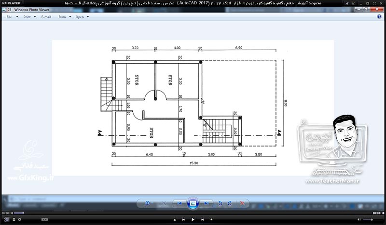Open KMPlayer settings gear icon
The width and height of the screenshot is (386, 225).
point(19,219)
